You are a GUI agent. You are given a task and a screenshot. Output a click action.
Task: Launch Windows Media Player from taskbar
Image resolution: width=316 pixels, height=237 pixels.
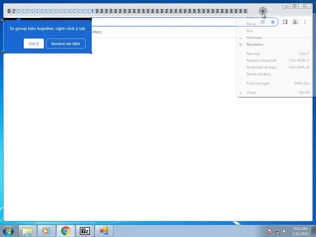point(46,231)
